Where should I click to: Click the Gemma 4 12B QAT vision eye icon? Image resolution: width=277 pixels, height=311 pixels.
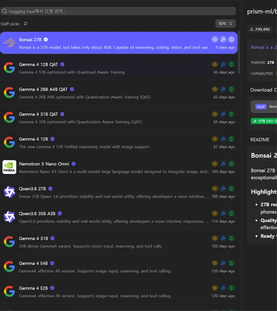(215, 64)
